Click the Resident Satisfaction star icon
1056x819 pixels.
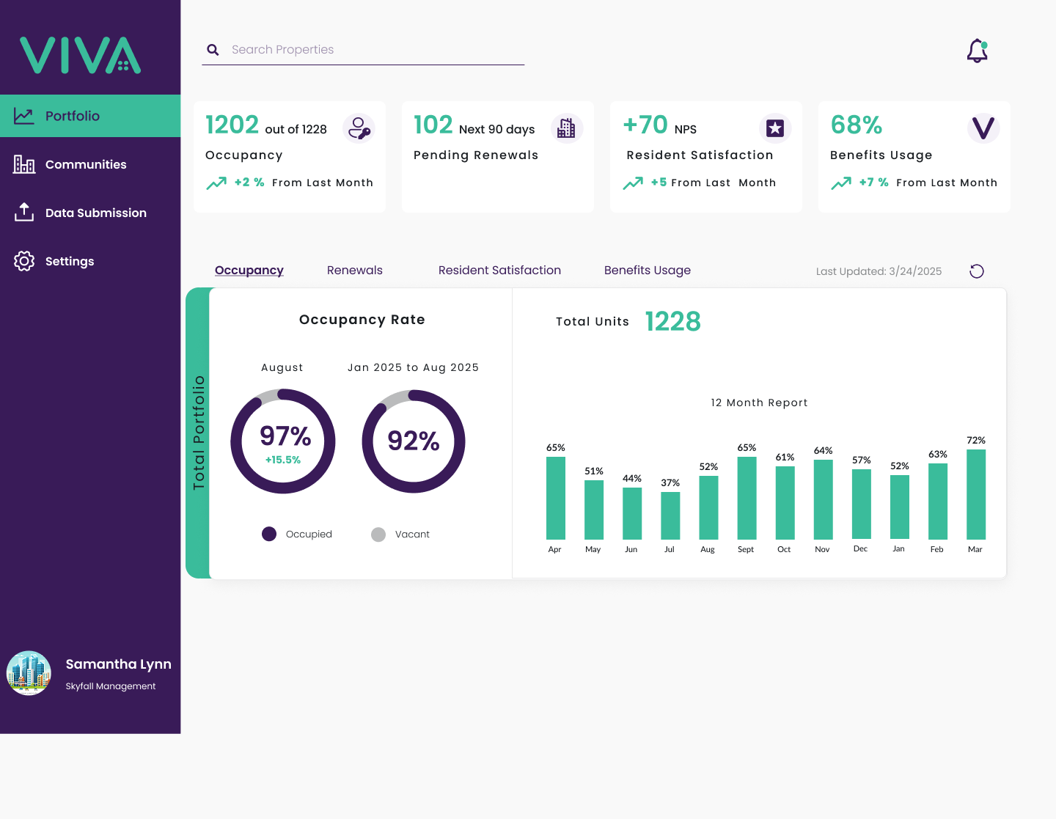coord(775,128)
